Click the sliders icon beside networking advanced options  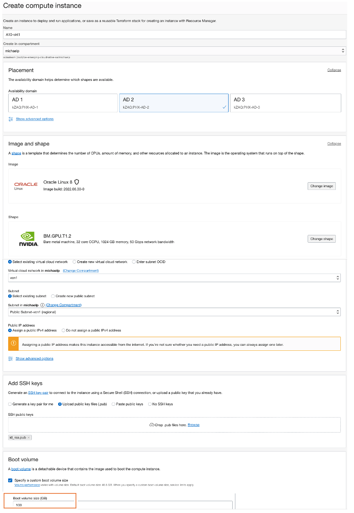click(x=10, y=358)
